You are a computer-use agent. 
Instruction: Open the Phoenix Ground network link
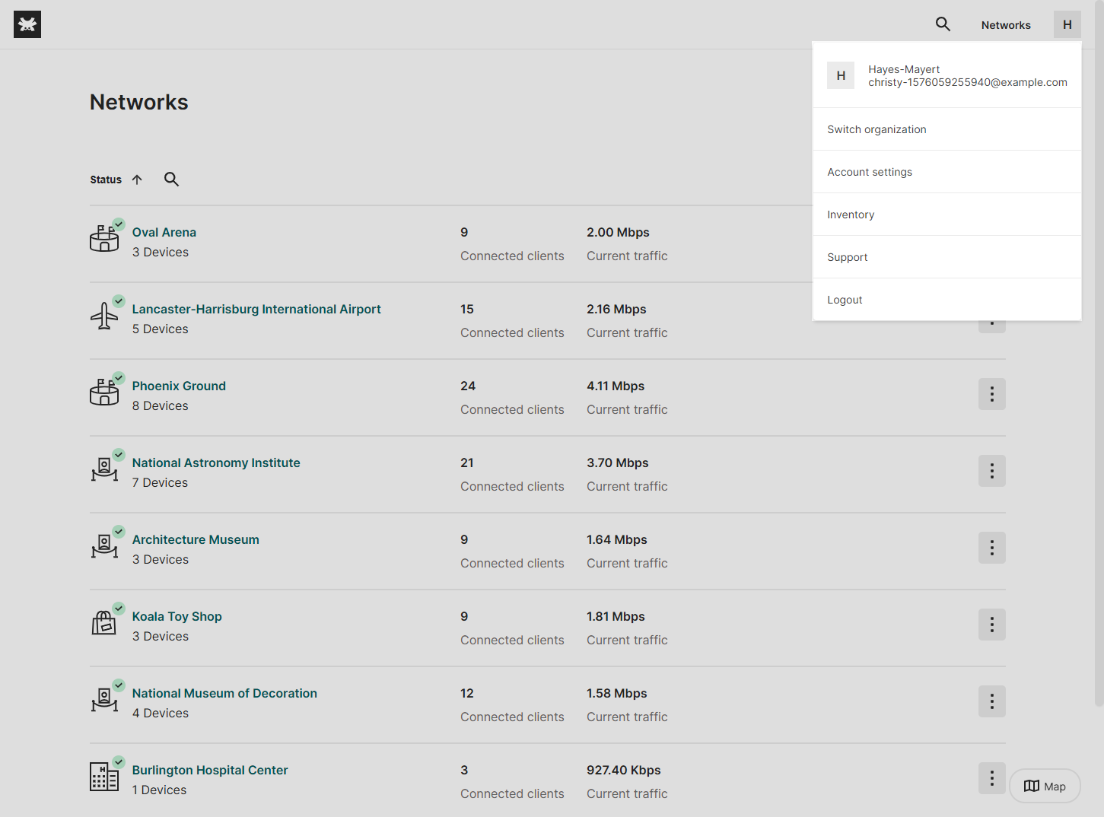pos(179,386)
